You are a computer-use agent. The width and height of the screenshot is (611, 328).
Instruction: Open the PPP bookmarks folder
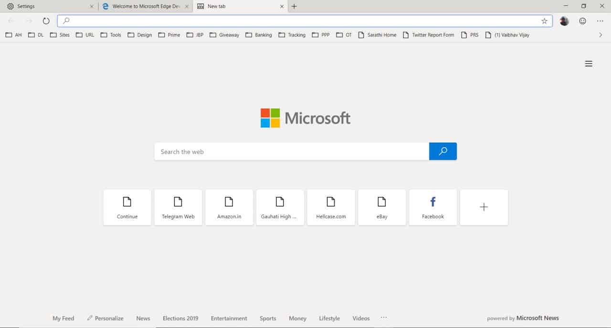click(320, 35)
